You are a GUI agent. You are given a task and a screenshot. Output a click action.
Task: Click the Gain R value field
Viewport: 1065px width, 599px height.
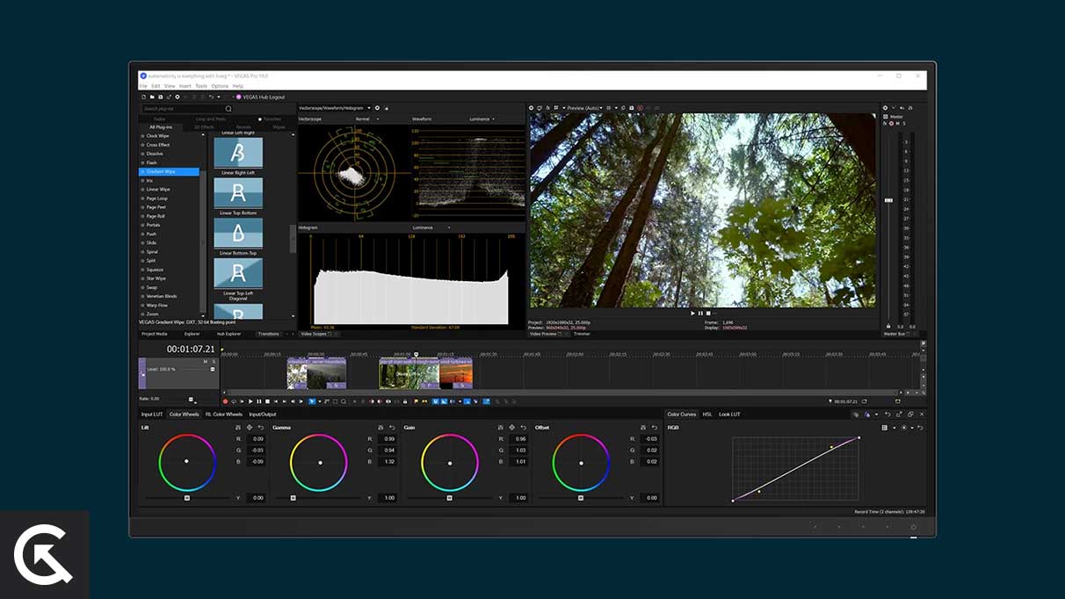pos(518,438)
